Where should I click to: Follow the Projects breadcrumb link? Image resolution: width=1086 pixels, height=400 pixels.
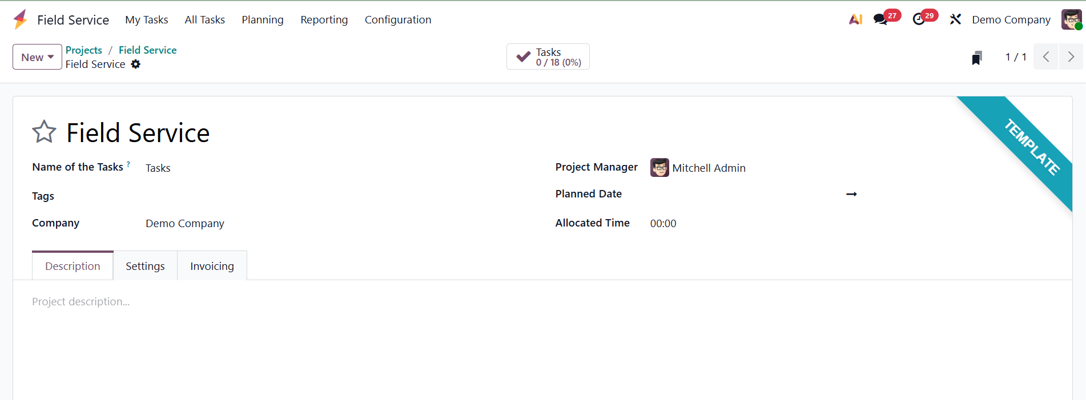point(84,50)
